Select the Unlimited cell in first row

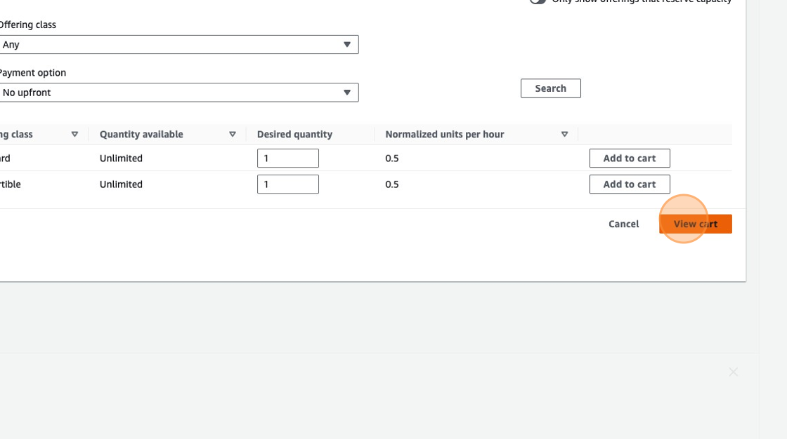click(x=121, y=158)
